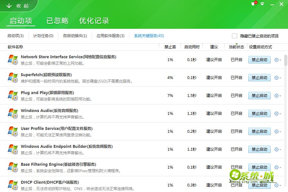Screen dimensions: 288x192
Task: Click the 禁止率 column header
Action: pos(170,47)
